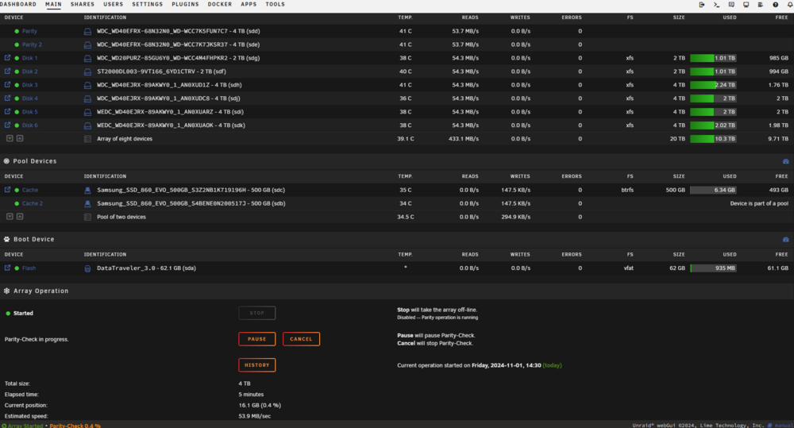The image size is (794, 428).
Task: Browse Disk 4 via its open-share icon
Action: tap(8, 98)
